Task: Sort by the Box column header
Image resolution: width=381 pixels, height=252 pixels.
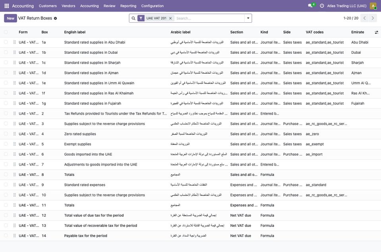Action: tap(45, 32)
